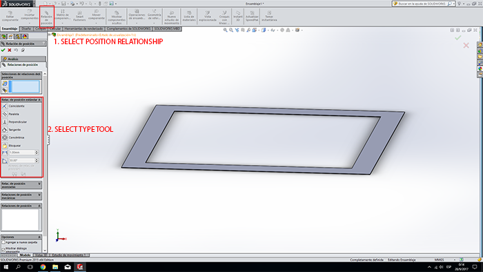
Task: Switch to SOLIDWORKS MBD tab
Action: click(x=167, y=28)
